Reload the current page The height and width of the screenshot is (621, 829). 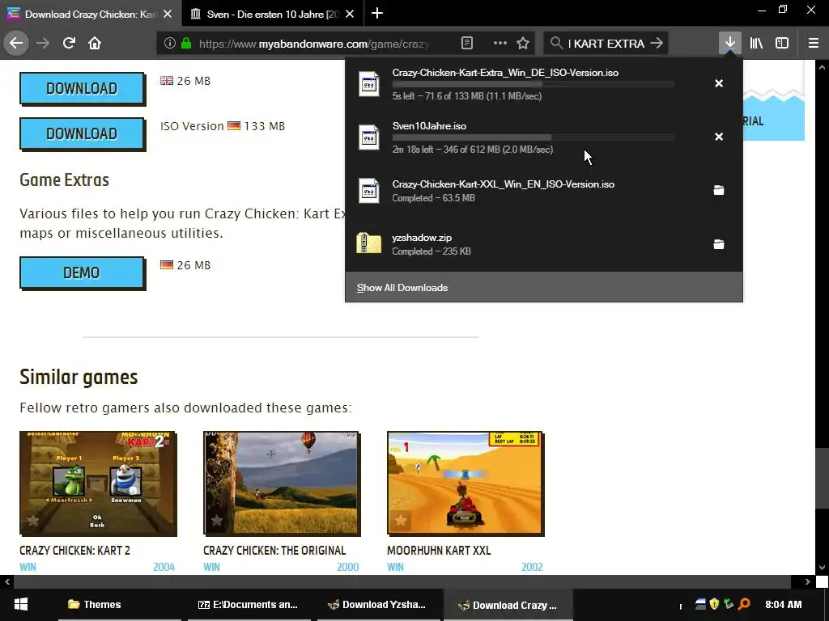[x=69, y=44]
